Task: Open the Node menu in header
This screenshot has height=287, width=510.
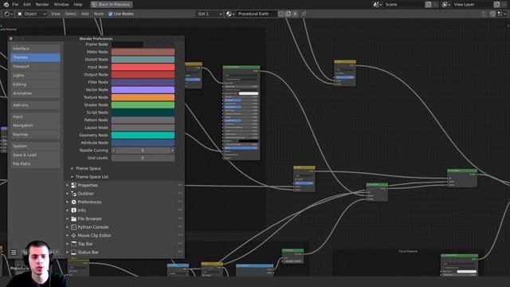Action: pyautogui.click(x=99, y=14)
